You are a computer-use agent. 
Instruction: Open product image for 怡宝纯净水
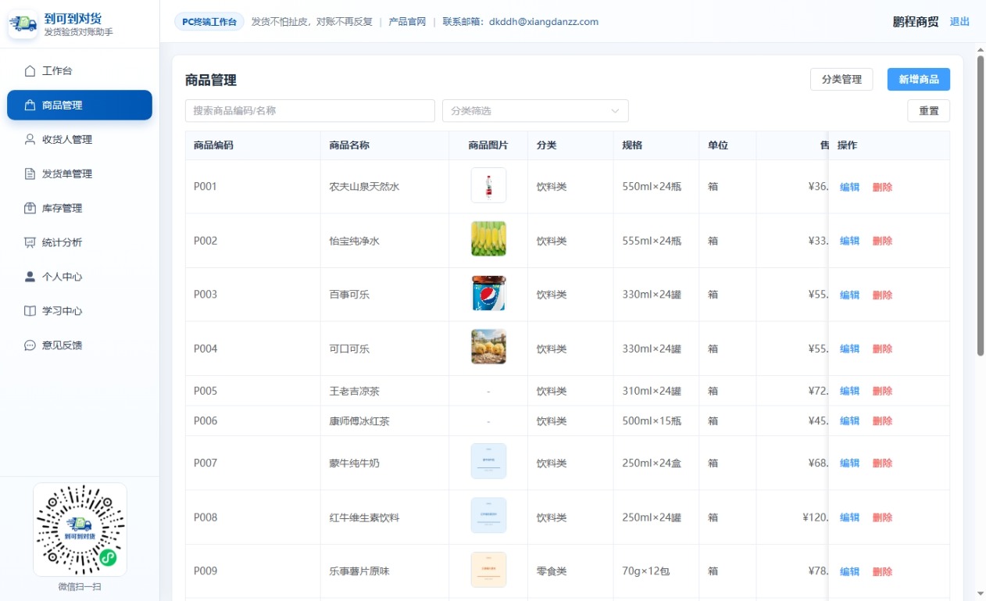click(488, 239)
